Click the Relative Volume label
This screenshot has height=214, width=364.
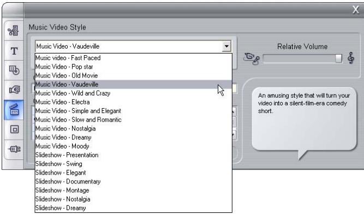pyautogui.click(x=302, y=46)
